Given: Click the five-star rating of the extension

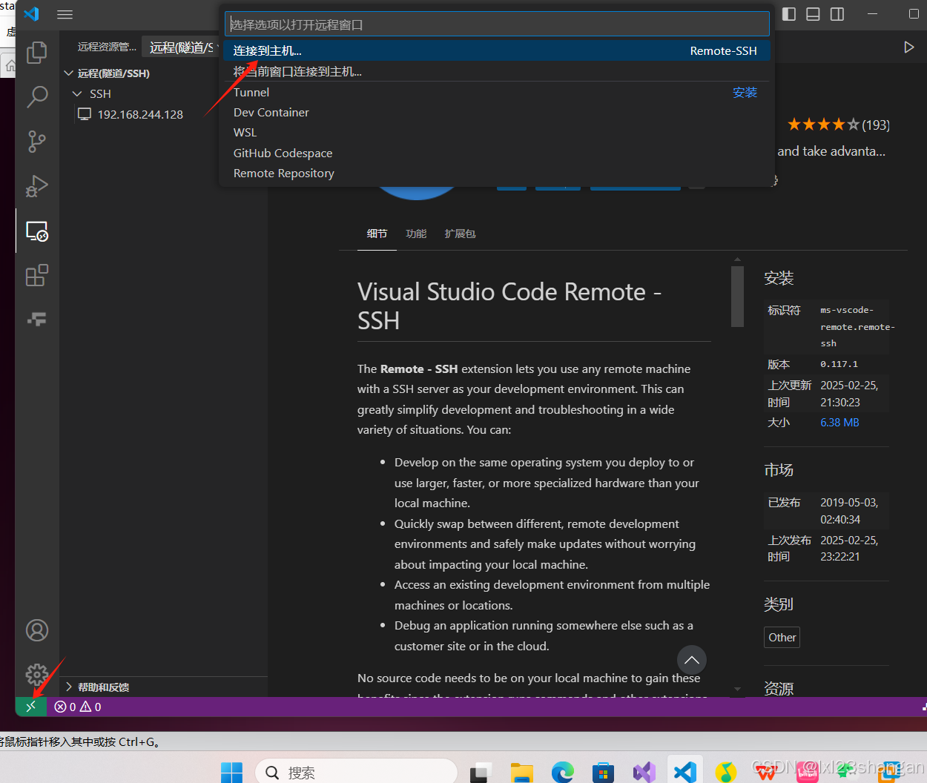Looking at the screenshot, I should (823, 125).
